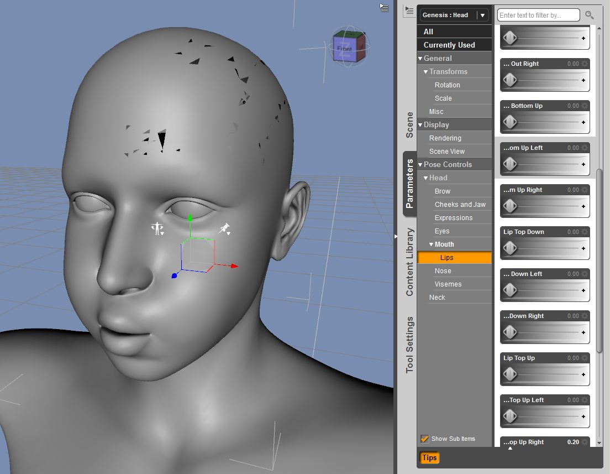The height and width of the screenshot is (474, 610).
Task: Select the Rendering tree item
Action: pos(445,138)
